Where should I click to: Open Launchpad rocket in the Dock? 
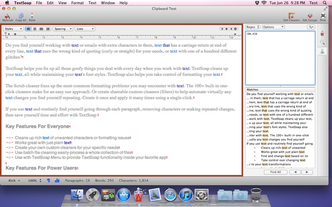tap(93, 195)
